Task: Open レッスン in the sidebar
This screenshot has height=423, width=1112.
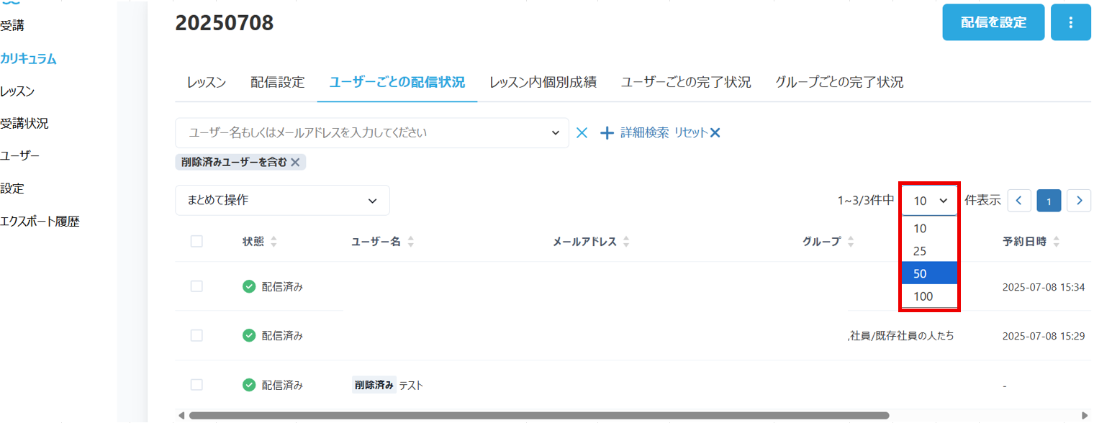Action: point(17,91)
